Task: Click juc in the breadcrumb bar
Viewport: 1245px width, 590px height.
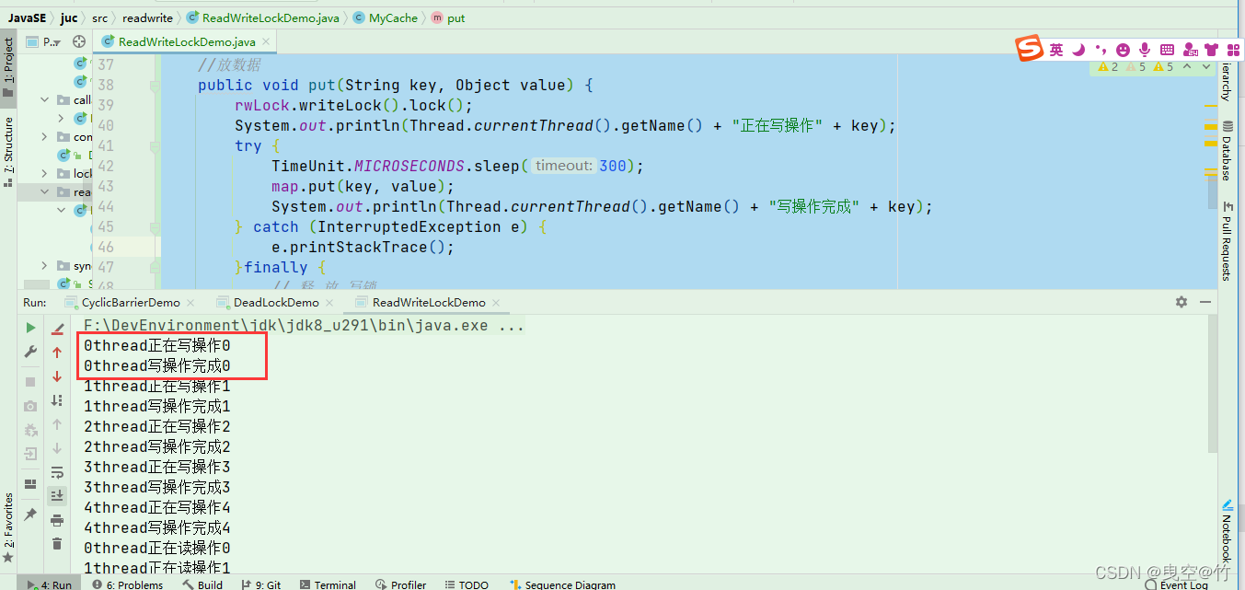Action: click(x=69, y=17)
